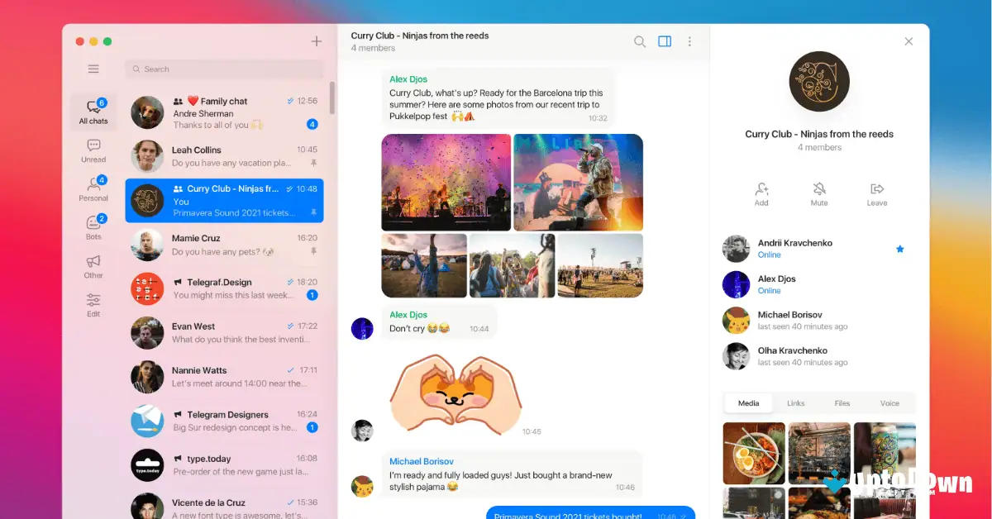Screen dimensions: 992x519
Task: Open the search in this chat
Action: pos(639,40)
